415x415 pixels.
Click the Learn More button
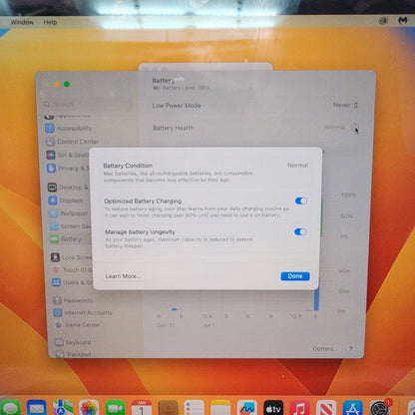pyautogui.click(x=123, y=276)
